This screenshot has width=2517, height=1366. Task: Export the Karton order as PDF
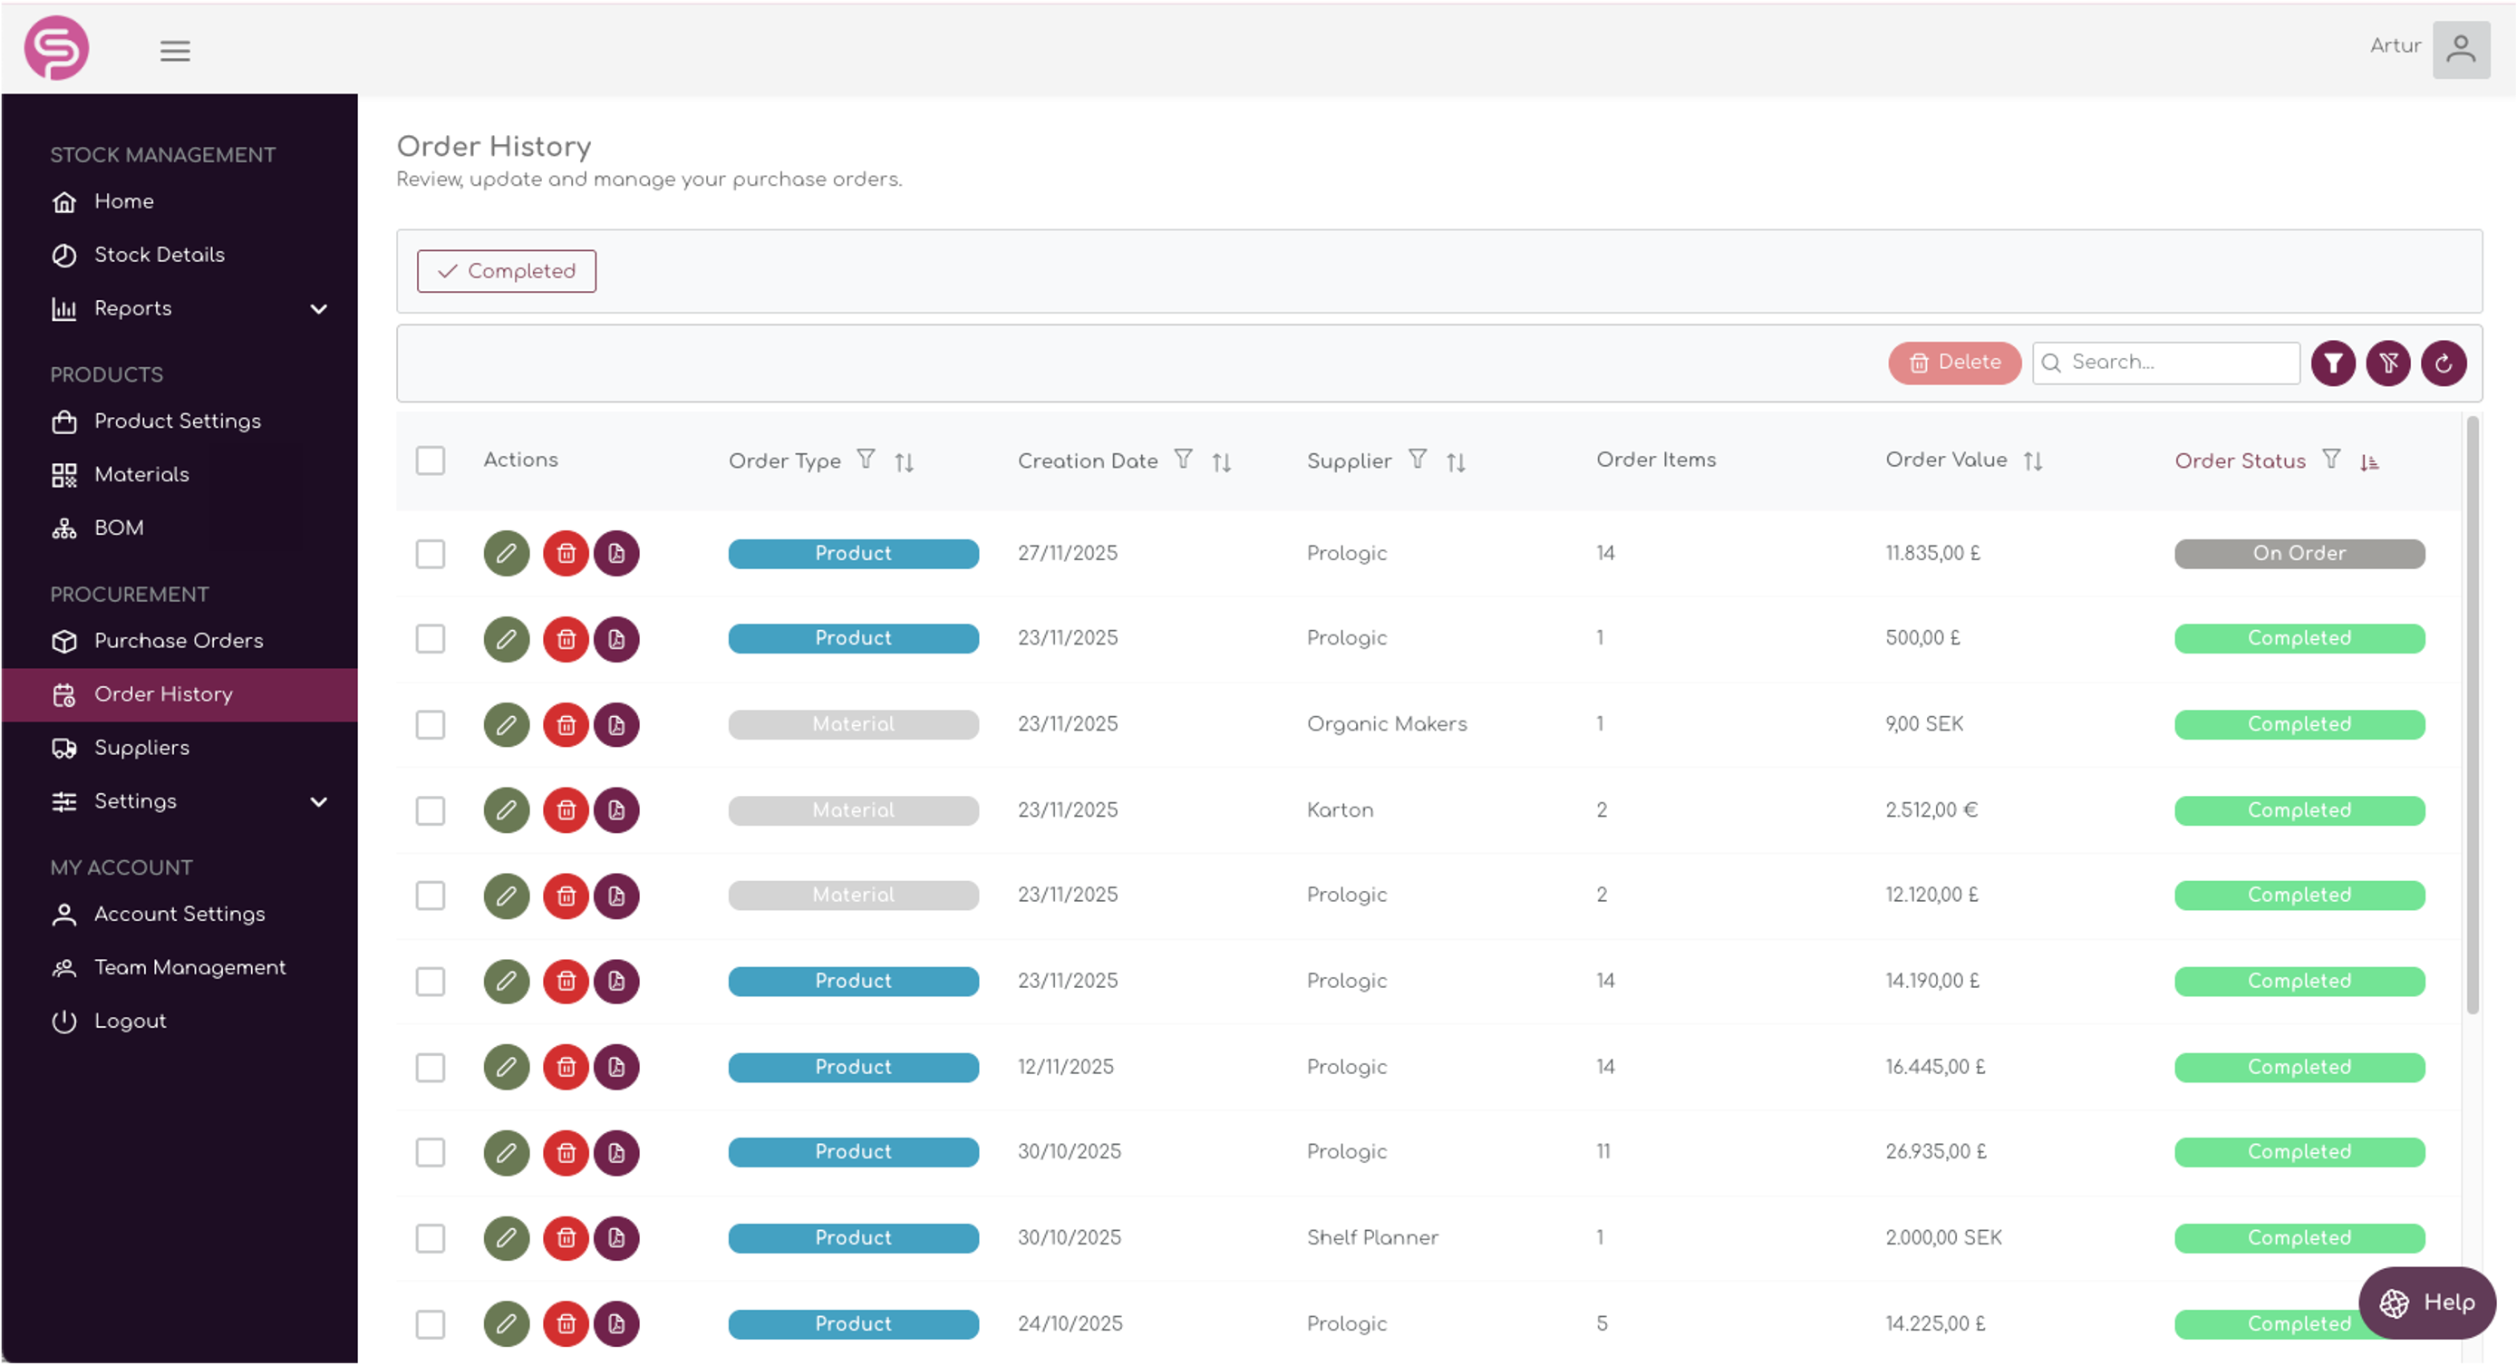(x=616, y=809)
